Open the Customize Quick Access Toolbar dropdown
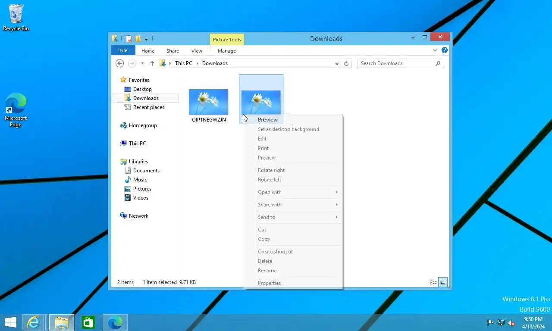This screenshot has height=331, width=552. pos(146,39)
